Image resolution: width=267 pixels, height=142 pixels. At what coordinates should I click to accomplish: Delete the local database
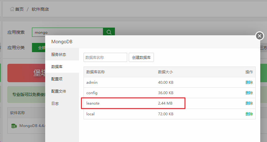pyautogui.click(x=249, y=114)
